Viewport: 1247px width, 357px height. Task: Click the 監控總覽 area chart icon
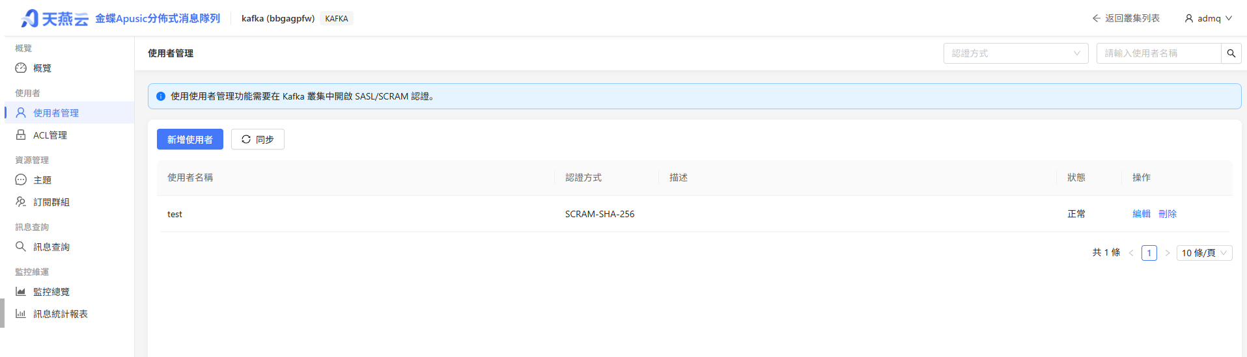click(21, 291)
